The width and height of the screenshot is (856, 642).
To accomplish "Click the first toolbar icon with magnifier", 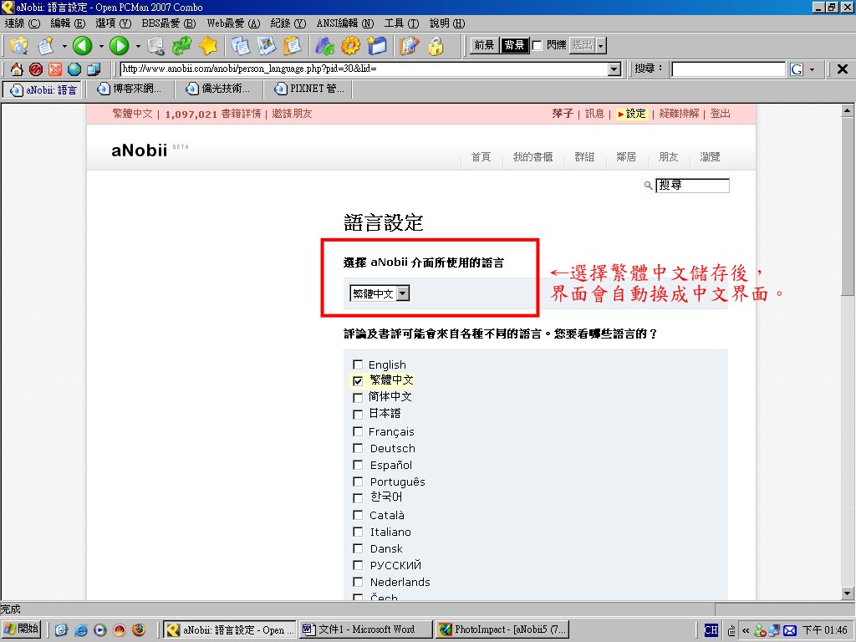I will (18, 46).
